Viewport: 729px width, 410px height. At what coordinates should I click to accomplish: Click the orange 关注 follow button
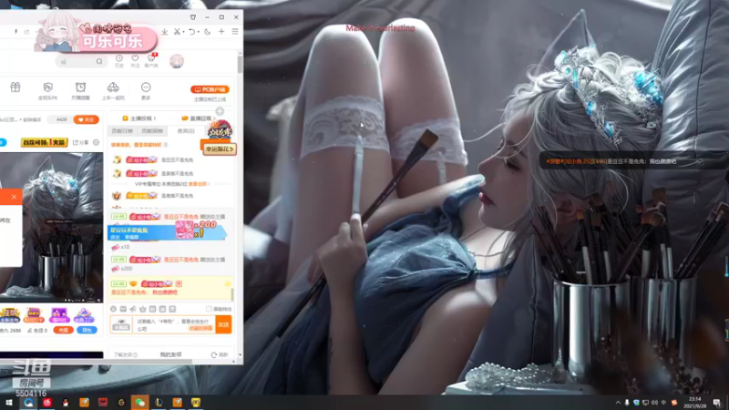point(86,119)
